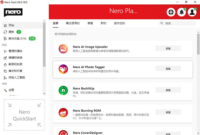This screenshot has width=200, height=135.
Task: Click the sidebar vertical scrollbar thumb
Action: pyautogui.click(x=44, y=45)
